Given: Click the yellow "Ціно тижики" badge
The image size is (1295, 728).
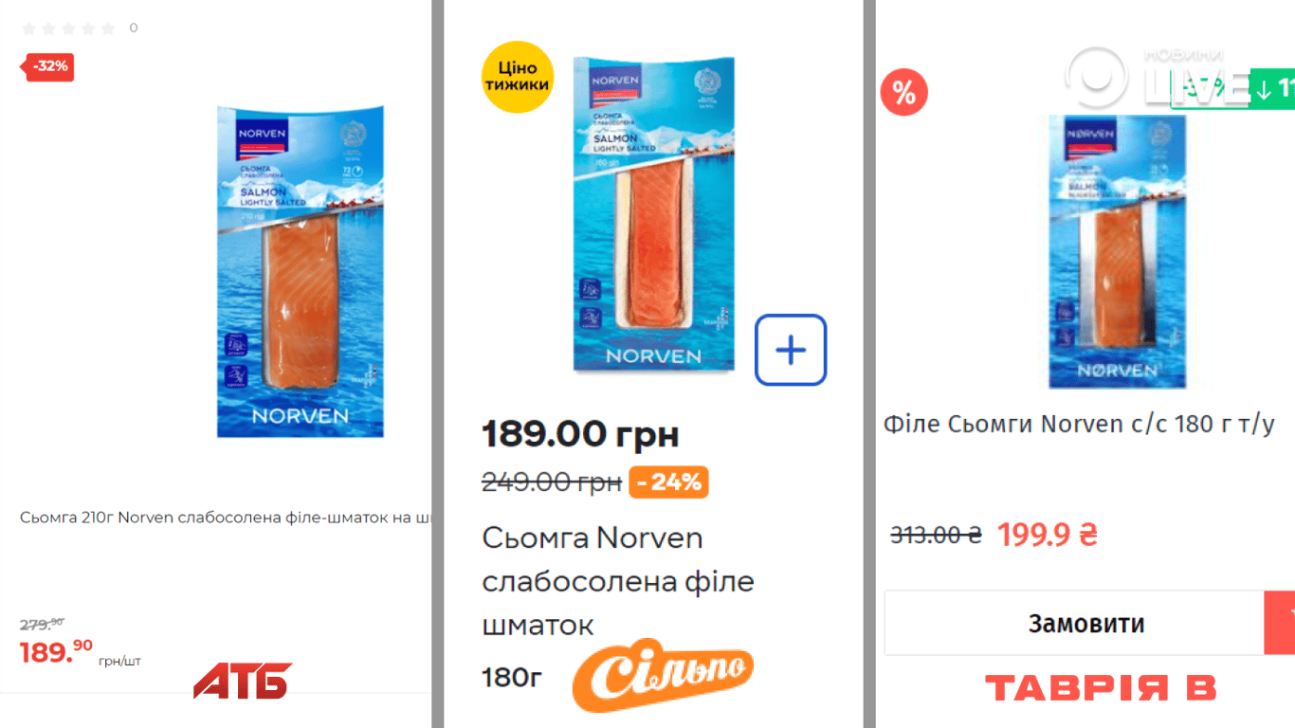Looking at the screenshot, I should [x=517, y=77].
